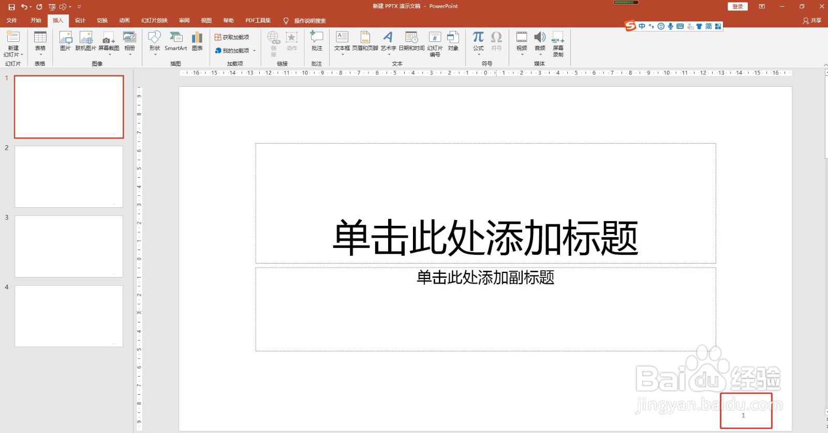Click the 登录 sign-in button
The width and height of the screenshot is (828, 433).
[737, 7]
